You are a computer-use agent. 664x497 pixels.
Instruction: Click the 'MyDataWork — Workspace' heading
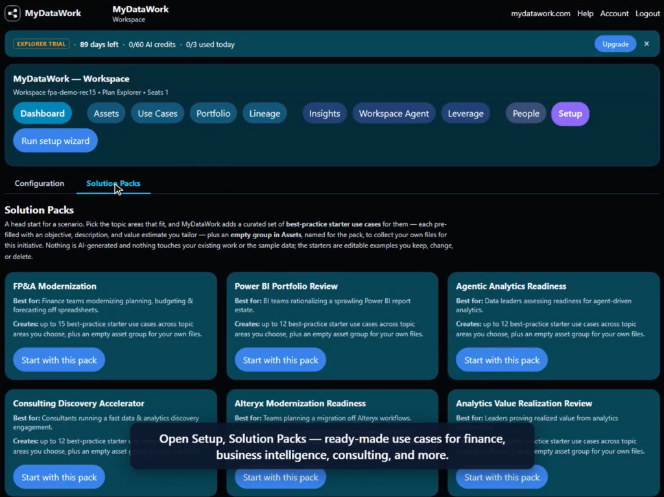click(71, 79)
